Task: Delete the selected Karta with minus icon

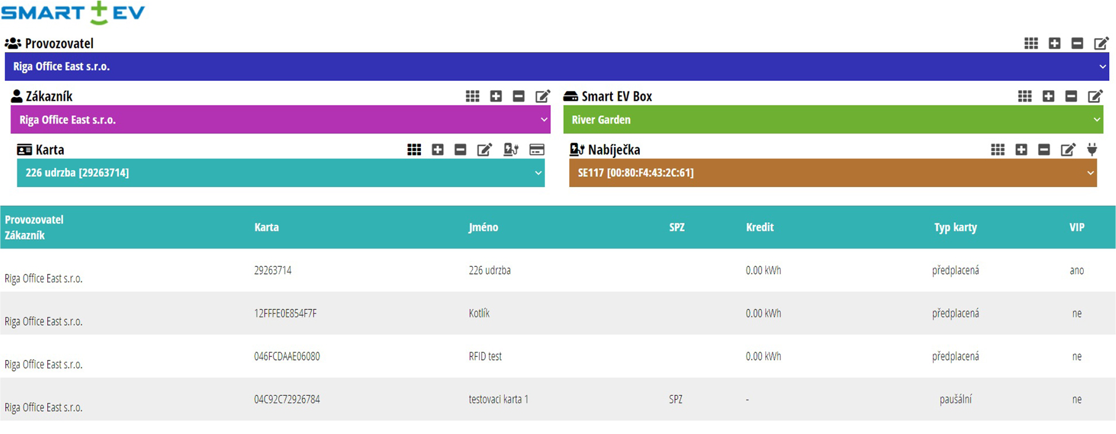Action: click(461, 150)
